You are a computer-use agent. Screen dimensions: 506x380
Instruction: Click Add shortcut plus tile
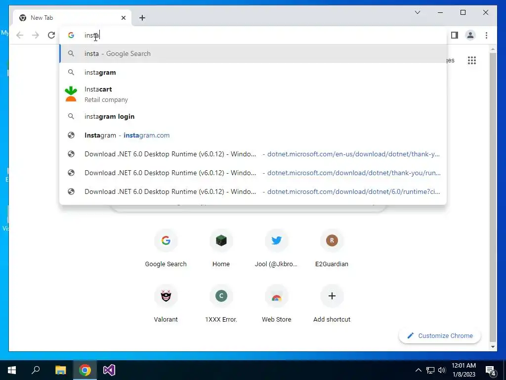tap(332, 304)
